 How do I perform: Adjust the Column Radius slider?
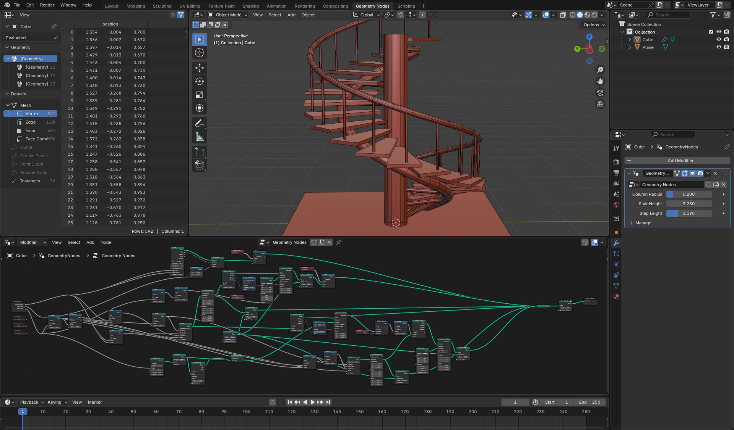(689, 194)
